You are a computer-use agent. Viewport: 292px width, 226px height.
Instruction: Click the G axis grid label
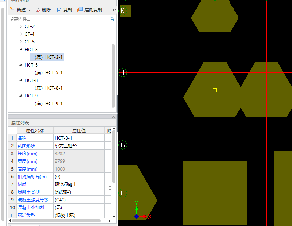pyautogui.click(x=123, y=145)
